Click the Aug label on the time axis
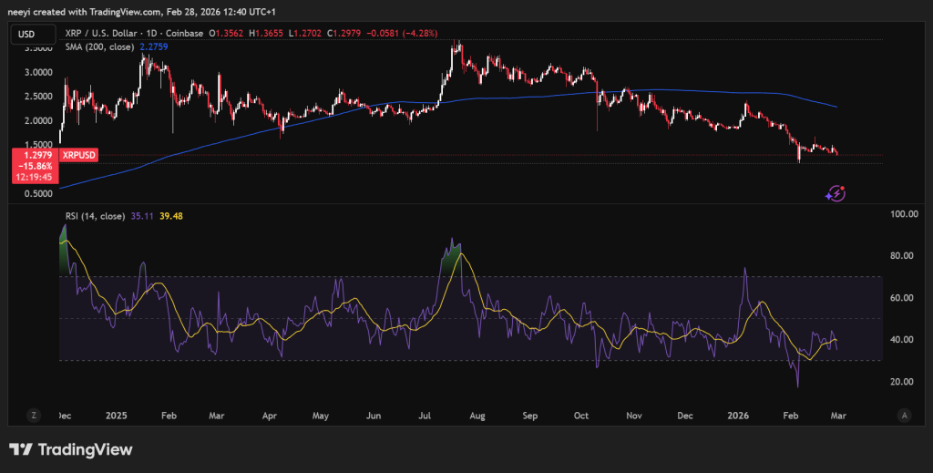This screenshot has height=473, width=933. (475, 415)
